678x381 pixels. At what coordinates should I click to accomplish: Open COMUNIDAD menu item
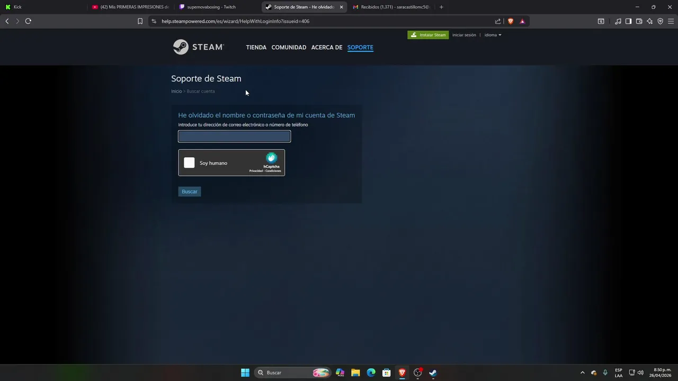289,47
